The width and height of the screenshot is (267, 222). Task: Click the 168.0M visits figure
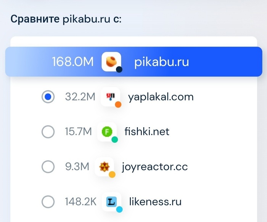click(72, 62)
